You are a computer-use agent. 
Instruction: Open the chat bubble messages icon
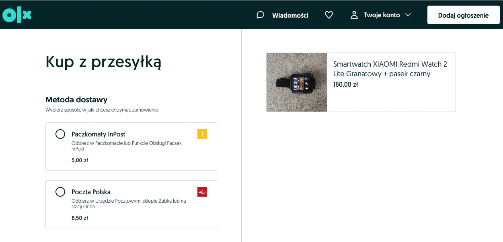coord(261,15)
